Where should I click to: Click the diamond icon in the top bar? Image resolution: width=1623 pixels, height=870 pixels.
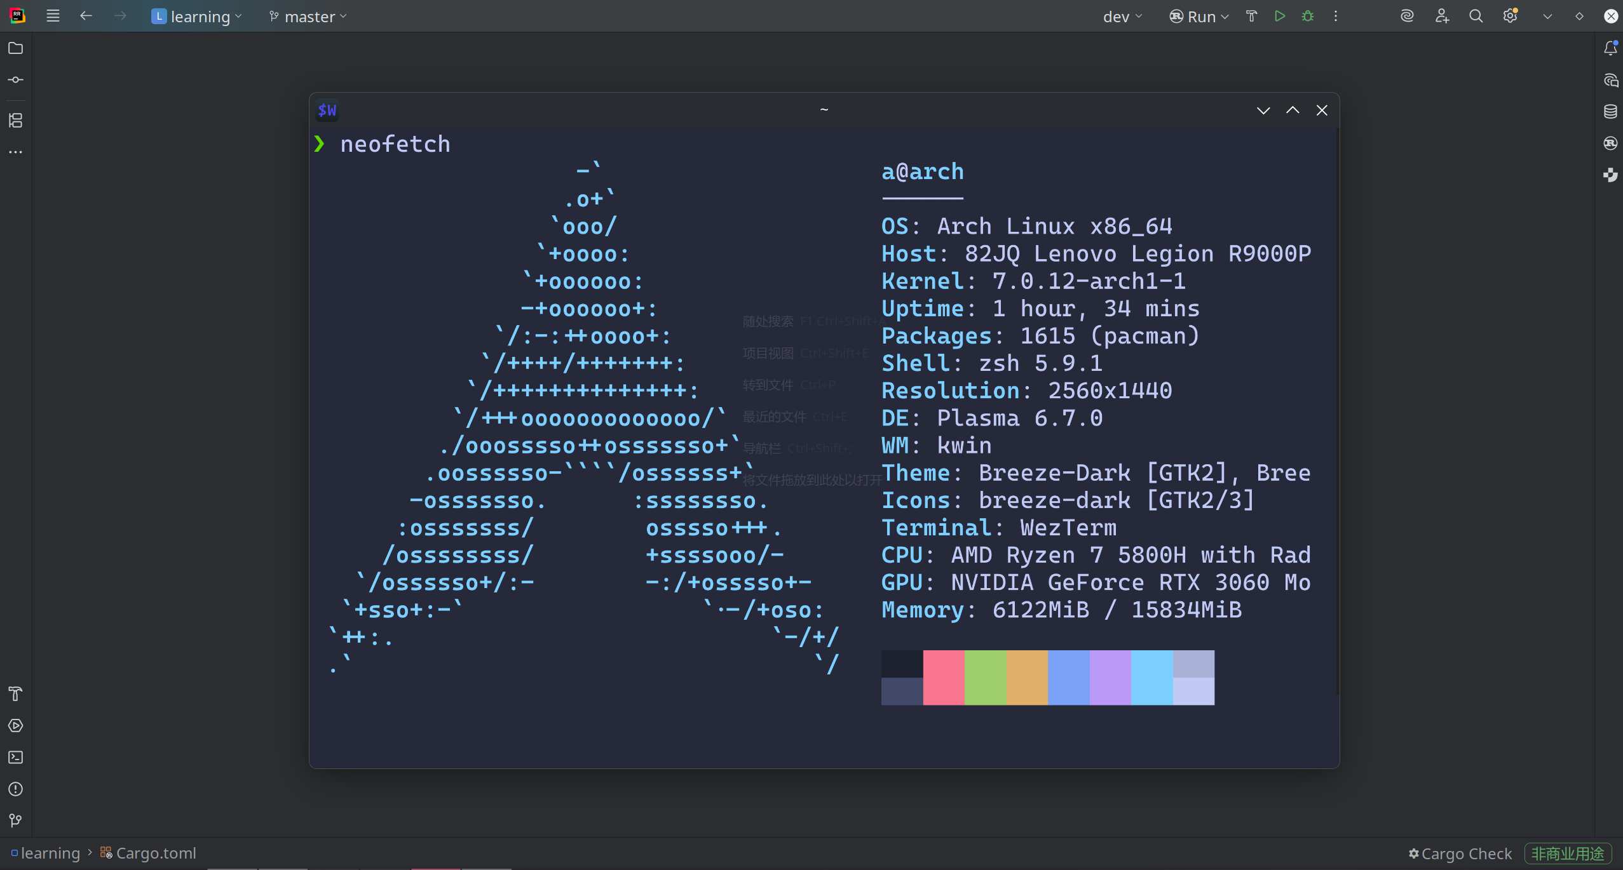tap(1579, 17)
